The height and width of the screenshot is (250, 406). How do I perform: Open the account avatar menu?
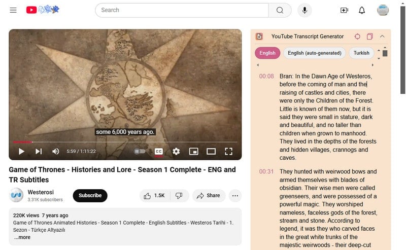[383, 10]
